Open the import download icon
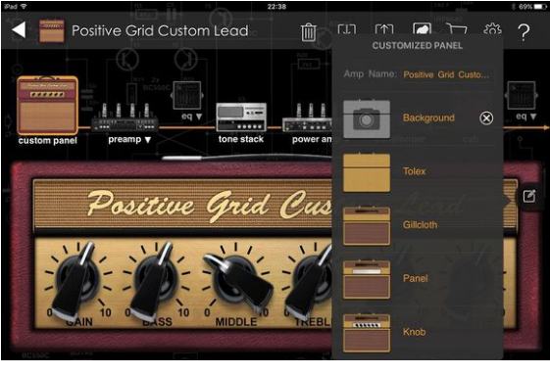The width and height of the screenshot is (550, 374). coord(347,30)
